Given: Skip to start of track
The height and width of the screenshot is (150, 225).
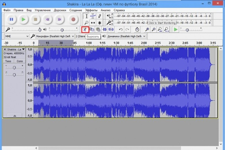Looking at the screenshot, I should pyautogui.click(x=47, y=19).
